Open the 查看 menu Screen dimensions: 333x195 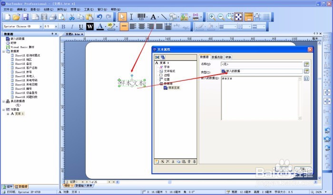(35, 10)
